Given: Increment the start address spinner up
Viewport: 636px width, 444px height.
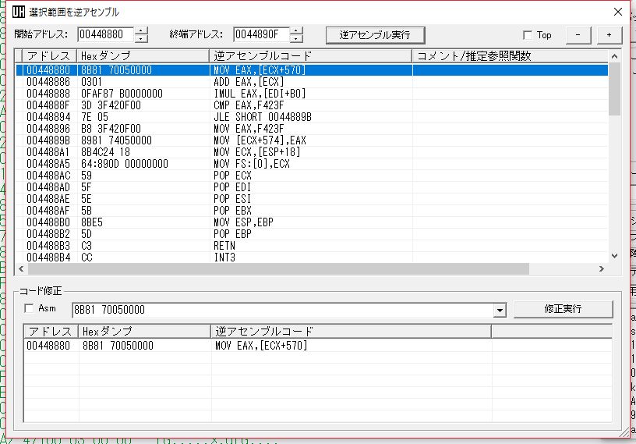Looking at the screenshot, I should point(141,31).
